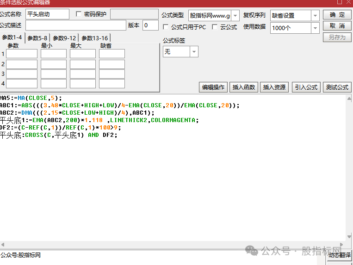
Task: Toggle the 密码保护 password protection checkbox
Action: point(79,14)
